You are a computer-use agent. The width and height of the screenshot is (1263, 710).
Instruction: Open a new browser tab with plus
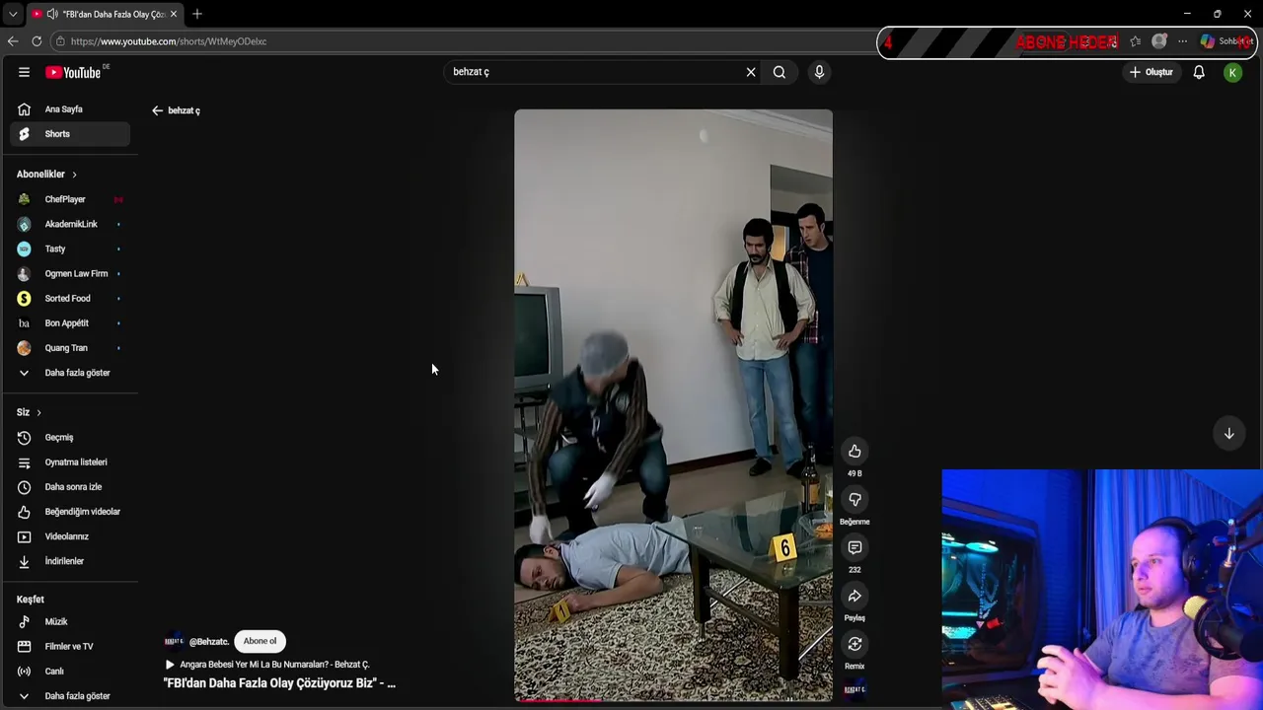(x=197, y=14)
